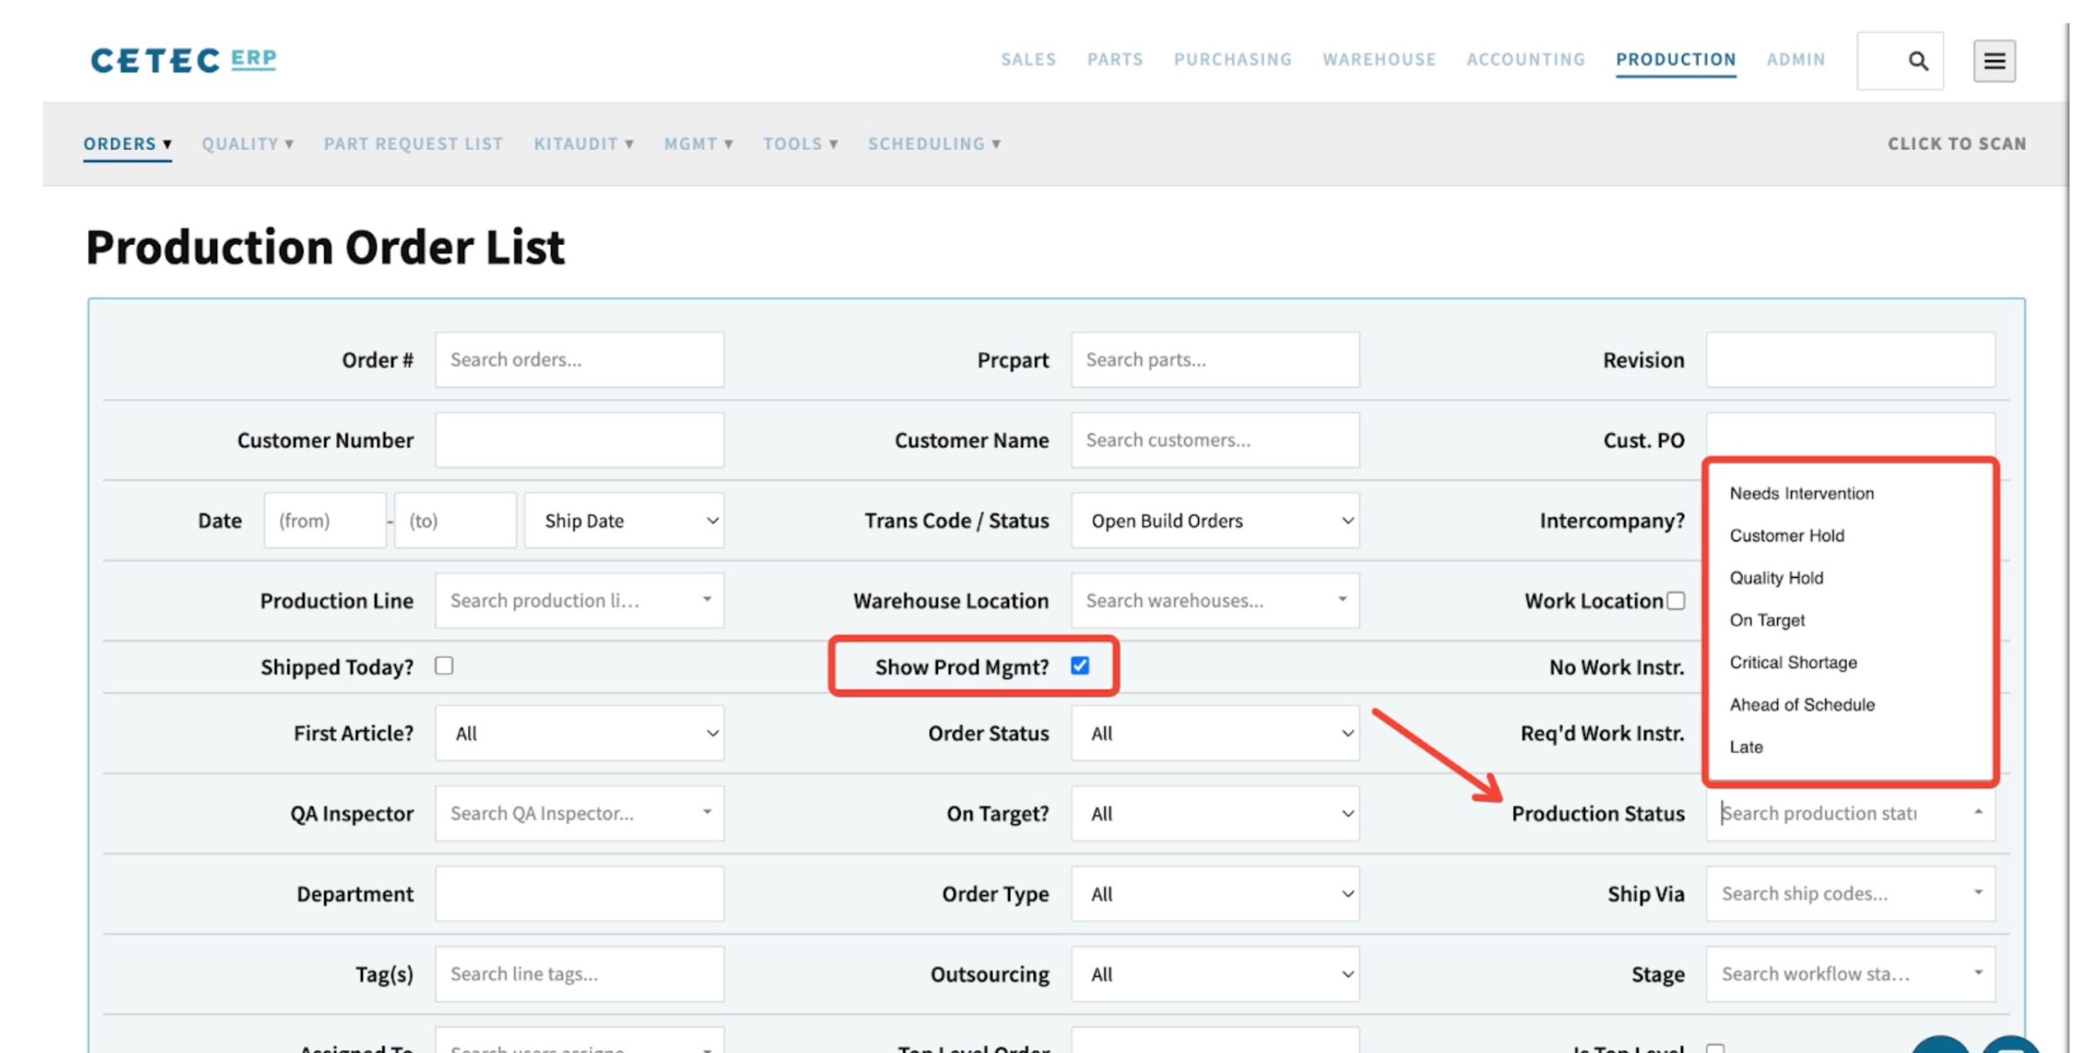The image size is (2099, 1053).
Task: Focus the Order # search field
Action: point(579,359)
